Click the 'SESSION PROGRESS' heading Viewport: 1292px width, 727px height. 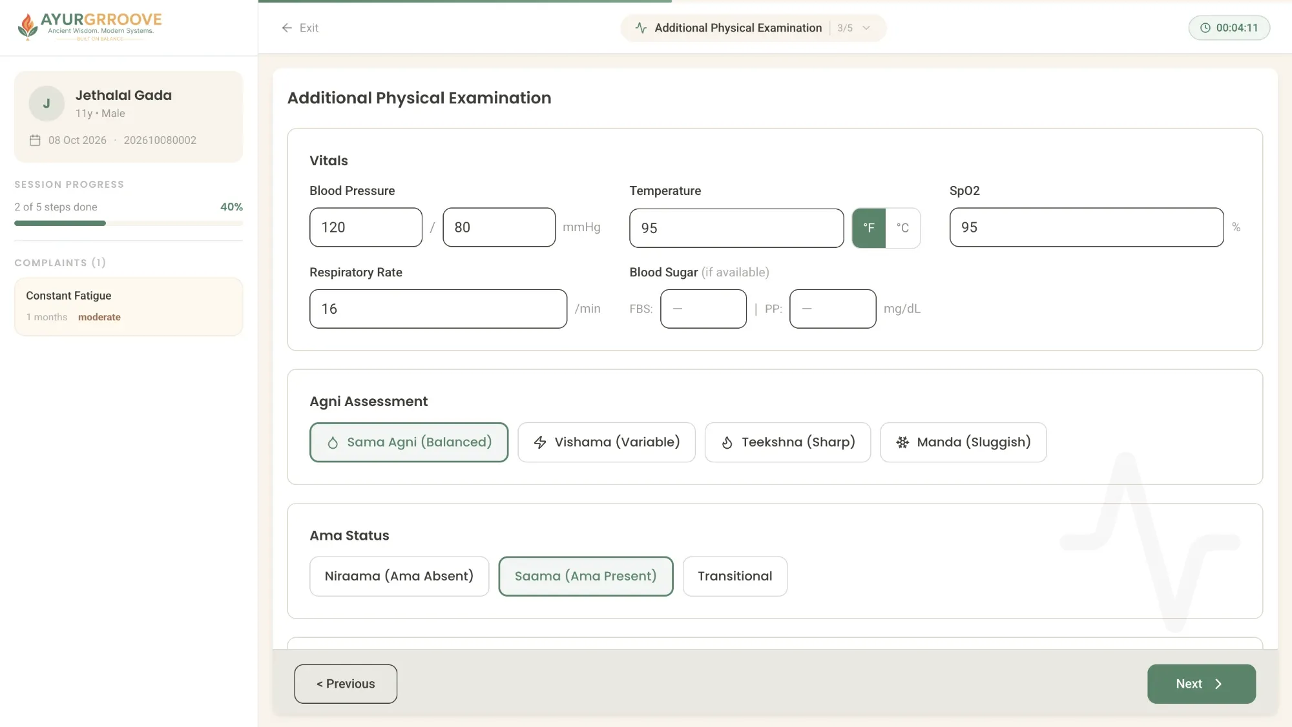coord(69,185)
